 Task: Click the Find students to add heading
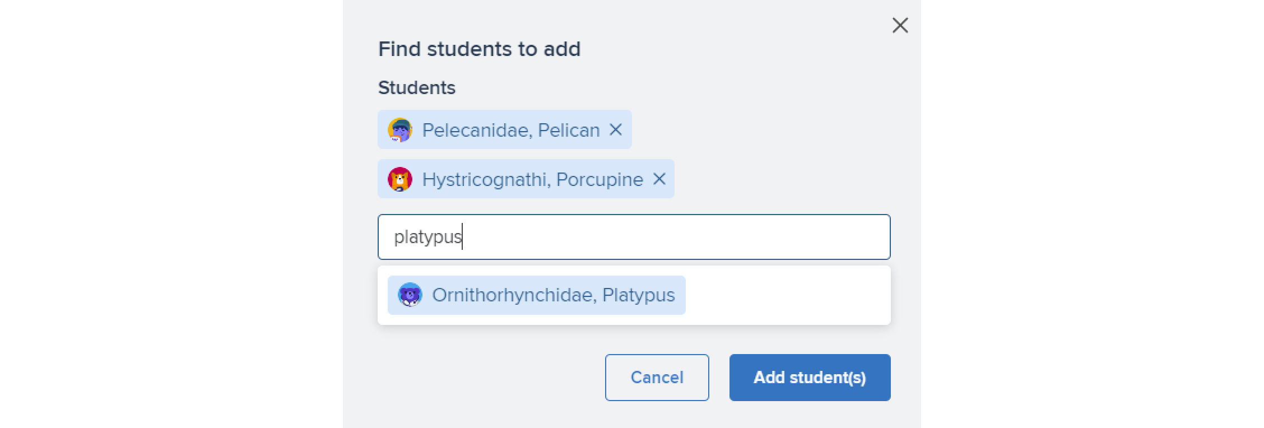click(479, 49)
